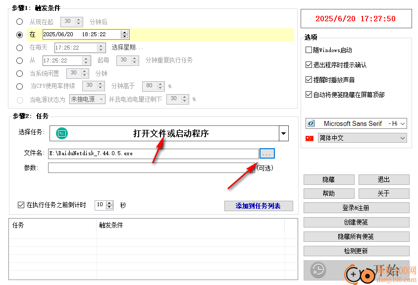Image resolution: width=418 pixels, height=285 pixels.
Task: Open the Microsoft Sans Serif font dropdown
Action: coord(403,123)
